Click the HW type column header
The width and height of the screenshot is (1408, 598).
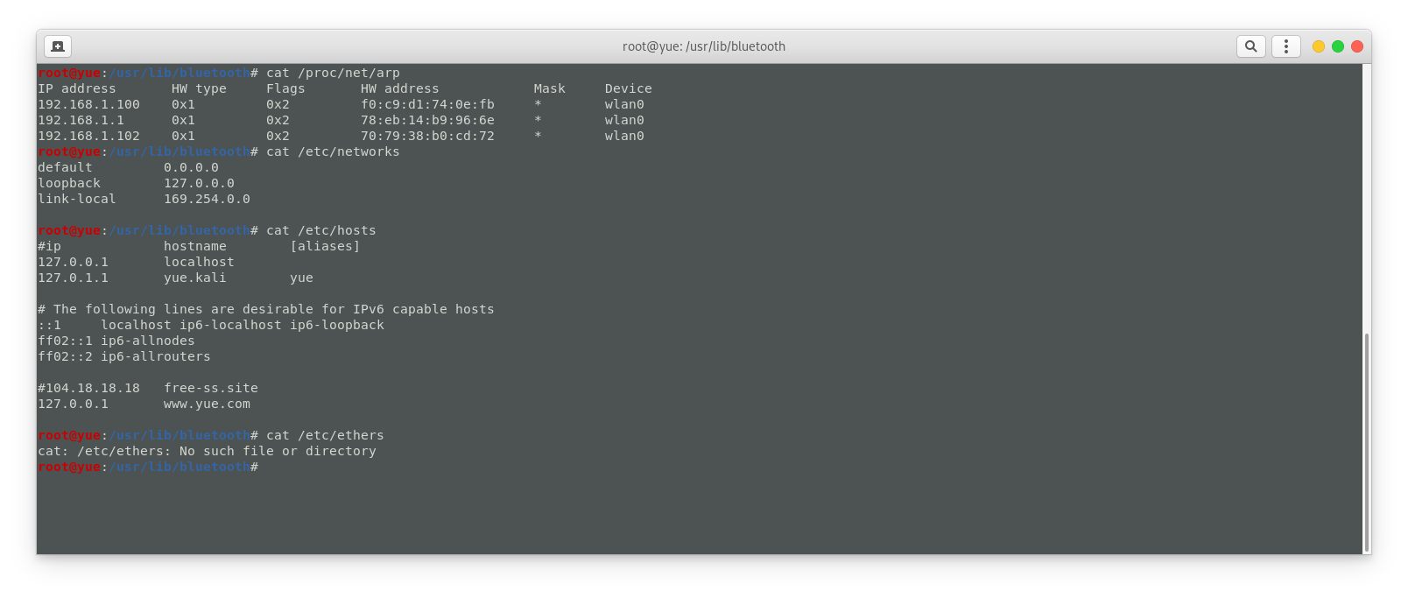coord(199,88)
